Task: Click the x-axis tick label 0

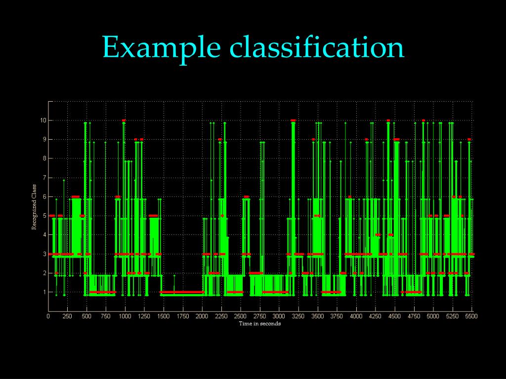Action: point(48,316)
